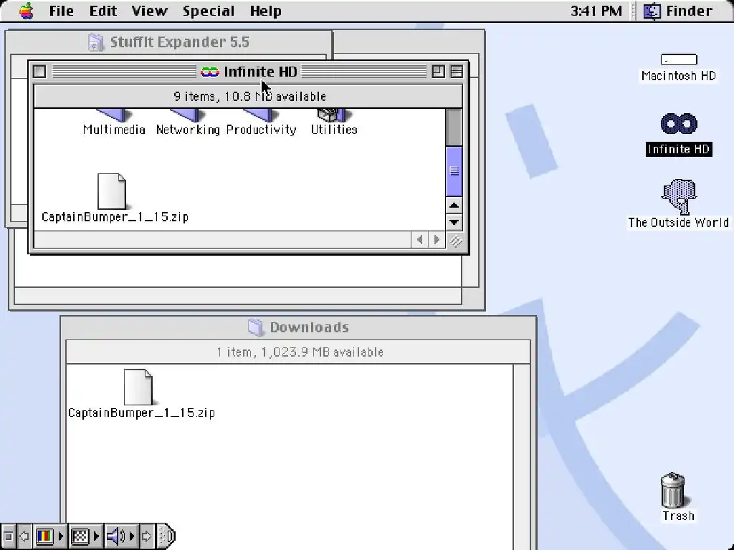Click the Infinite HD title bar proxy icon
The image size is (734, 550).
210,72
